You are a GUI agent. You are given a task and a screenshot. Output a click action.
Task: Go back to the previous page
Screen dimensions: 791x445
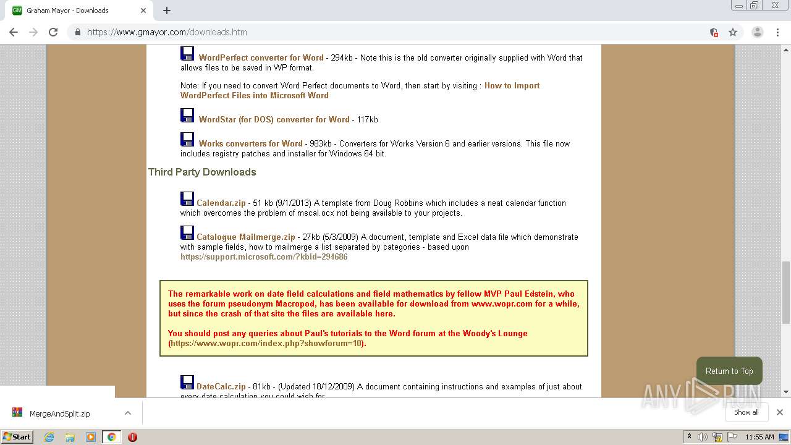click(14, 32)
